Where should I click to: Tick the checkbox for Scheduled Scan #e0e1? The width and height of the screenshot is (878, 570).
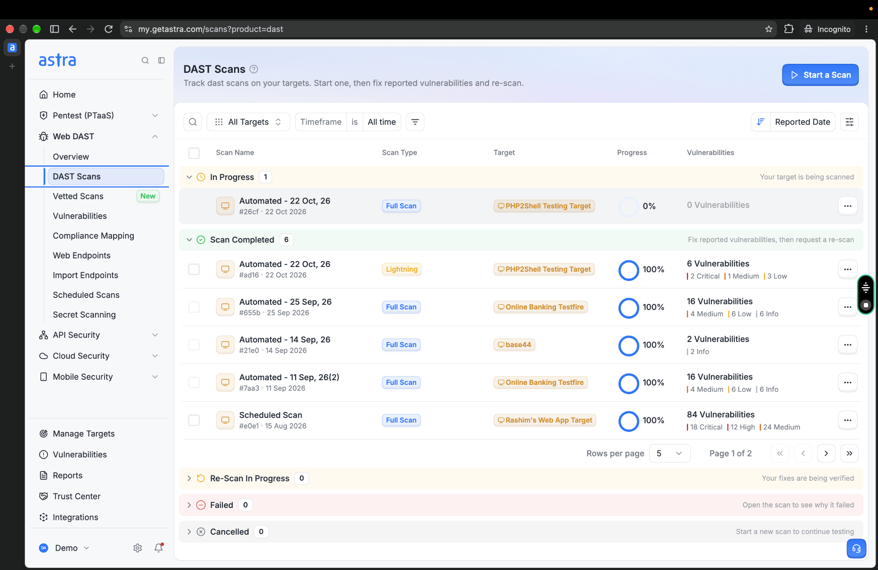tap(194, 420)
